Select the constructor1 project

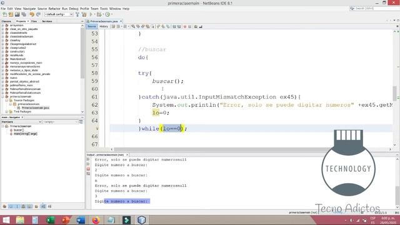(x=17, y=51)
